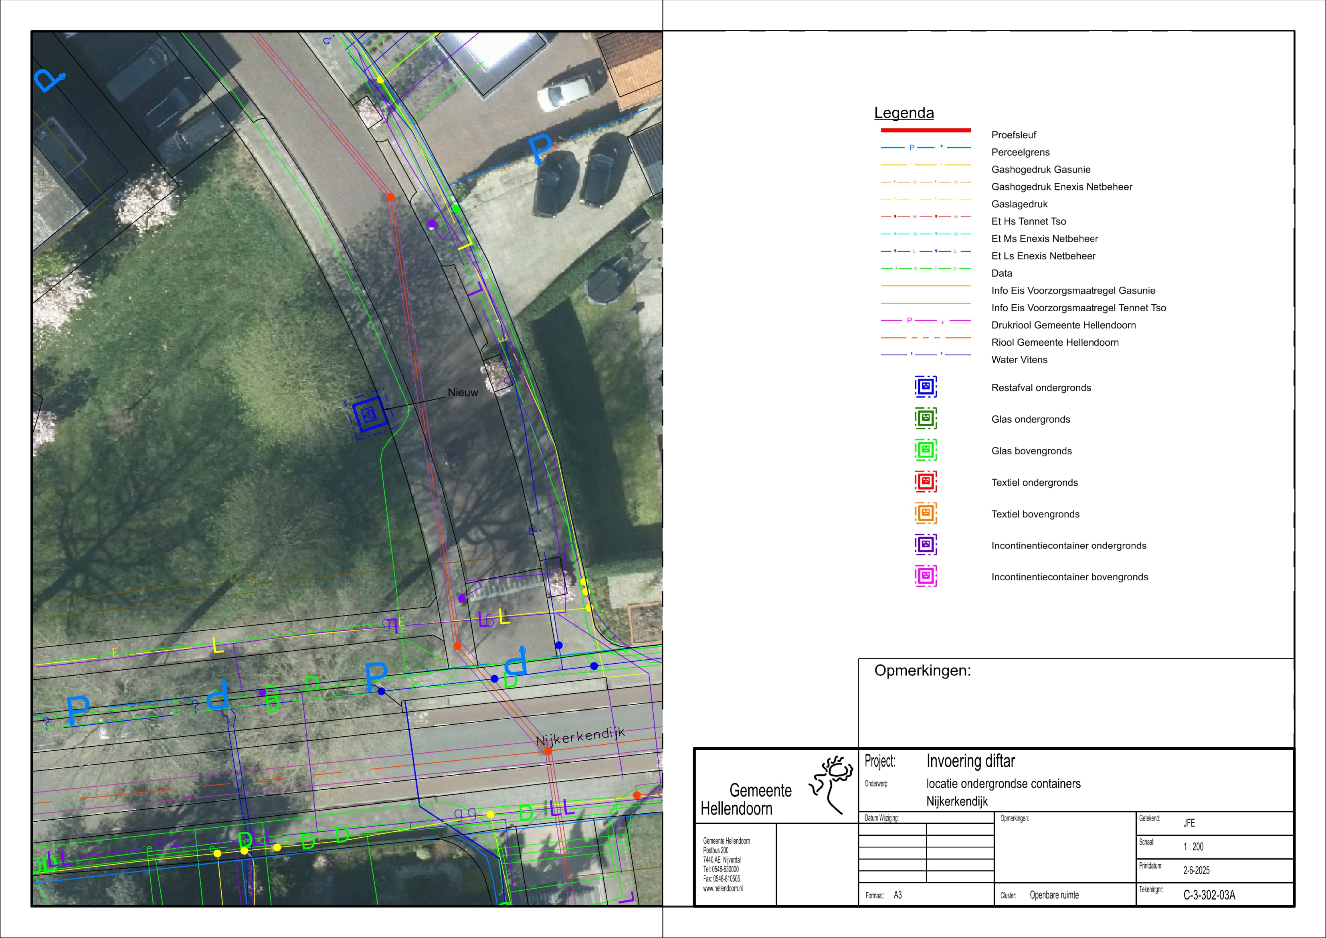
Task: Click the www.hellendoorn.nl web address
Action: 722,888
